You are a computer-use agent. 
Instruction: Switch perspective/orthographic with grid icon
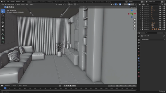[x=135, y=29]
